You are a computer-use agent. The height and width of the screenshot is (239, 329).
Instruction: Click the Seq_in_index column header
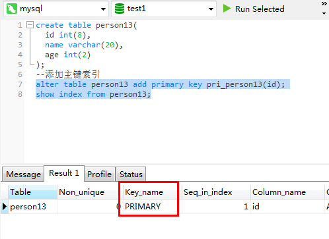click(216, 192)
